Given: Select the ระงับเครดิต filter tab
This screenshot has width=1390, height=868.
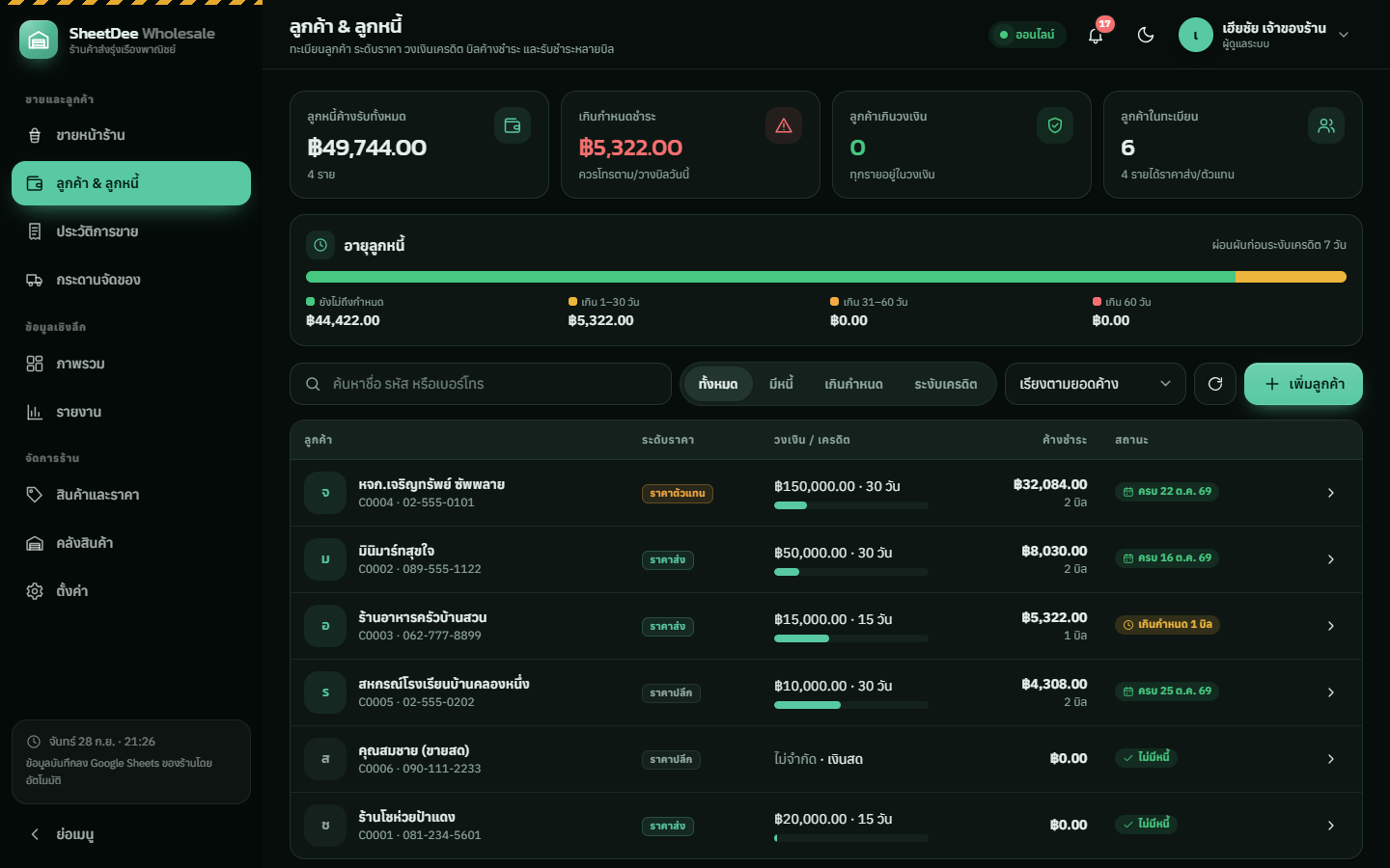Looking at the screenshot, I should [x=946, y=384].
